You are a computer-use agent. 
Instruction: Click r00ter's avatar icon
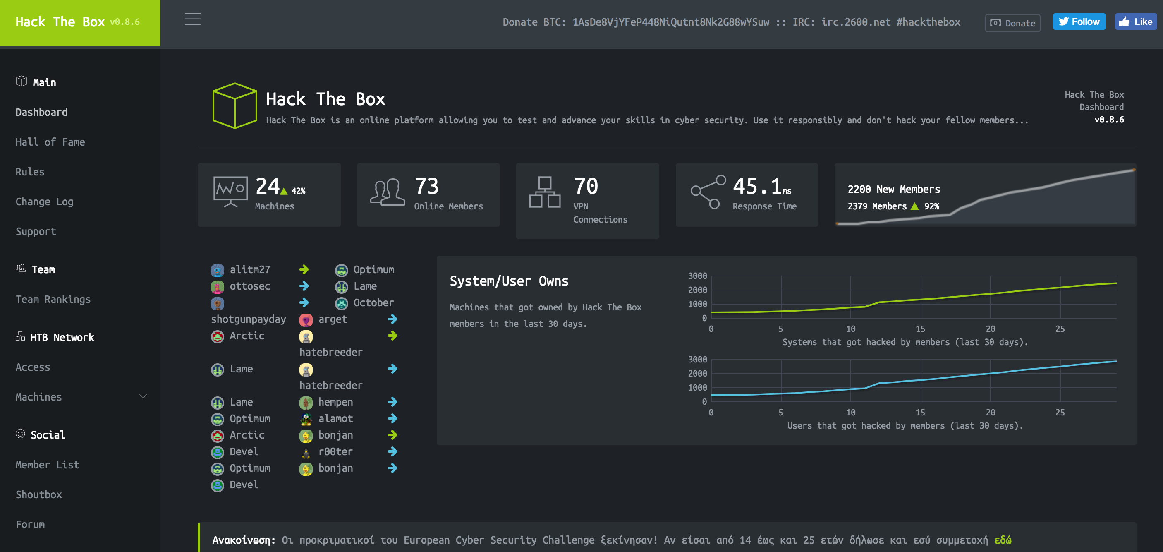[x=306, y=452]
